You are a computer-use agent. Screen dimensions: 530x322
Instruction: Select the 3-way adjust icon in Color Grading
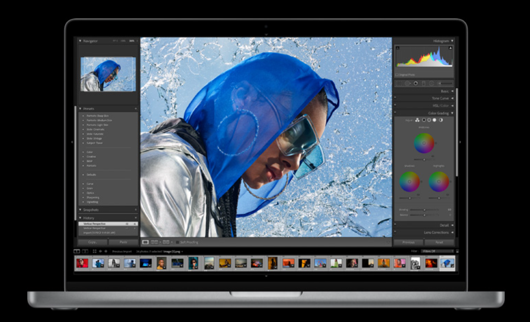tap(417, 120)
